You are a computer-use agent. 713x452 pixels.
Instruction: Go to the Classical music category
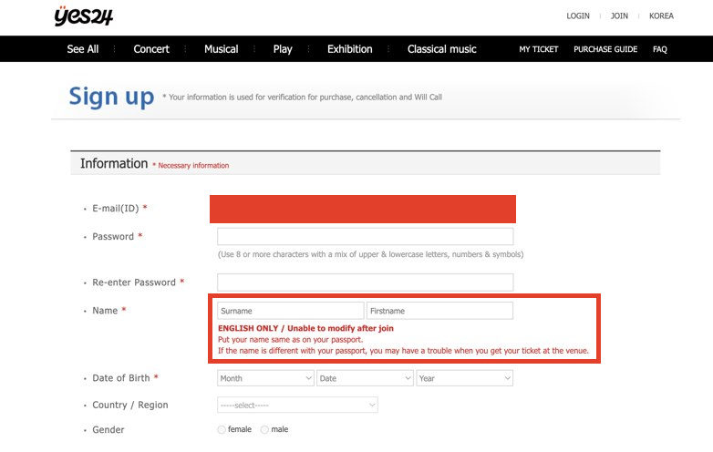(441, 49)
